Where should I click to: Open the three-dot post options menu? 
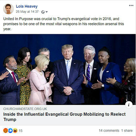point(131,5)
